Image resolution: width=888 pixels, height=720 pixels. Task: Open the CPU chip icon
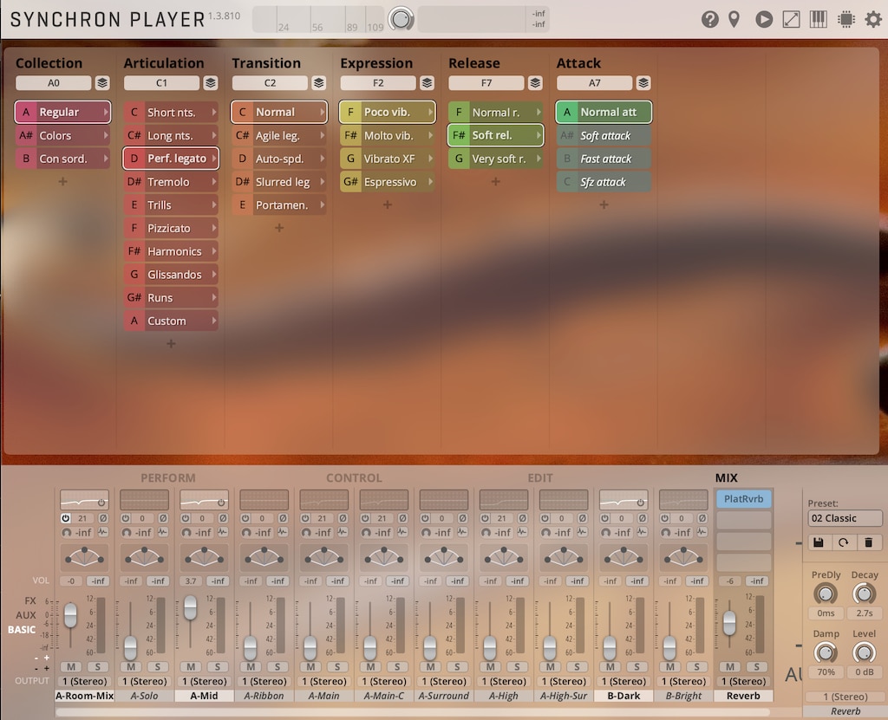pos(846,19)
